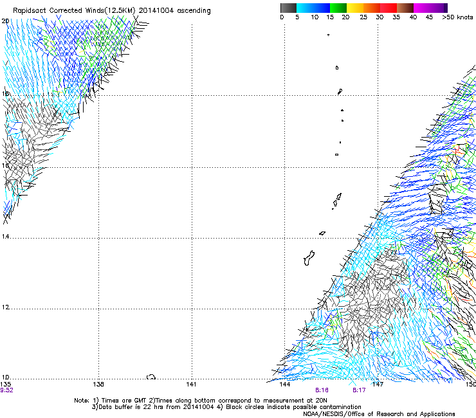Click the legend tick label '45'
The width and height of the screenshot is (476, 418).
point(429,17)
